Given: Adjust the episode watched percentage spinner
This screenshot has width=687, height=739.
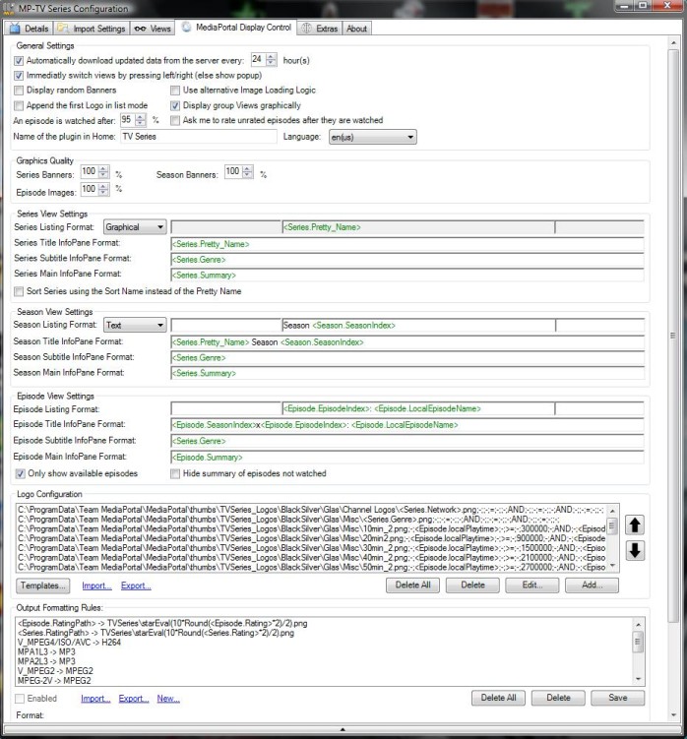Looking at the screenshot, I should point(141,120).
